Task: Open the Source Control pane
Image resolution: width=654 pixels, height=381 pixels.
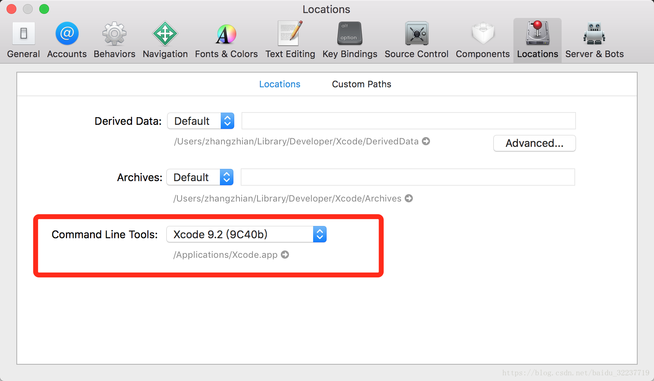Action: (x=417, y=40)
